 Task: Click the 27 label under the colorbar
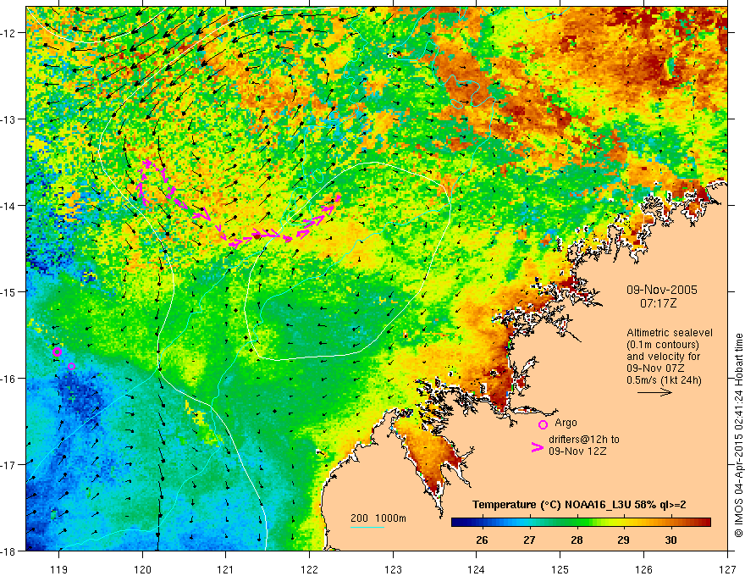[x=529, y=540]
